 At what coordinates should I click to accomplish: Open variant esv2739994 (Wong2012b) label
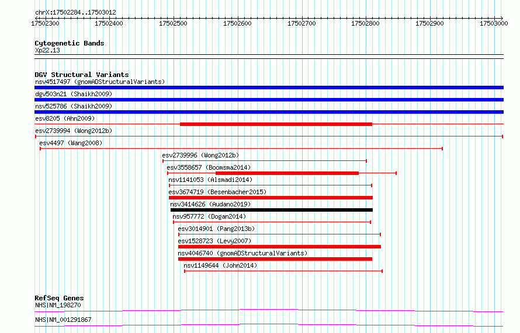74,131
